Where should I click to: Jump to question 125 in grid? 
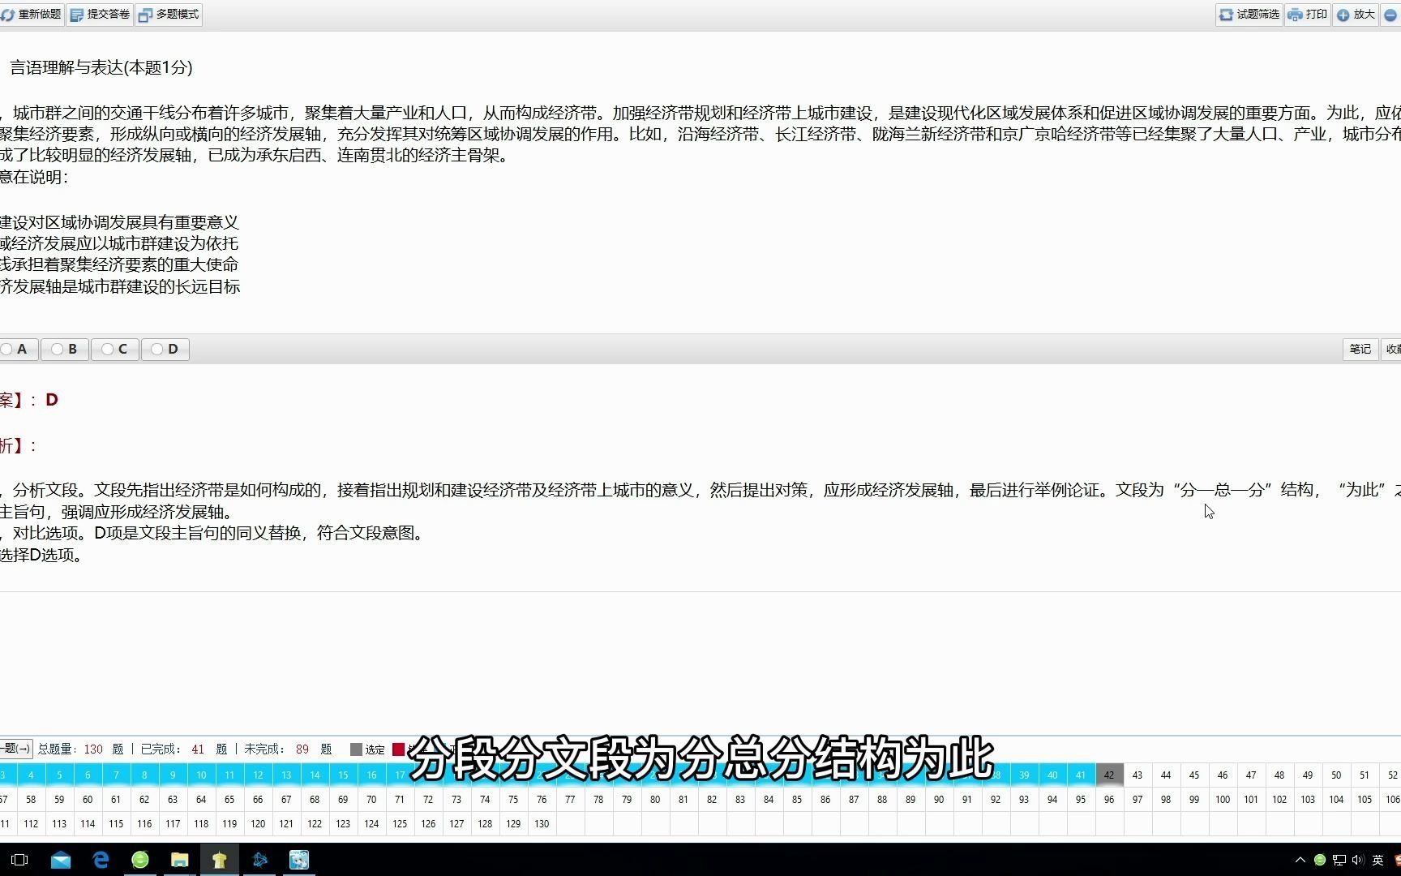click(x=400, y=823)
